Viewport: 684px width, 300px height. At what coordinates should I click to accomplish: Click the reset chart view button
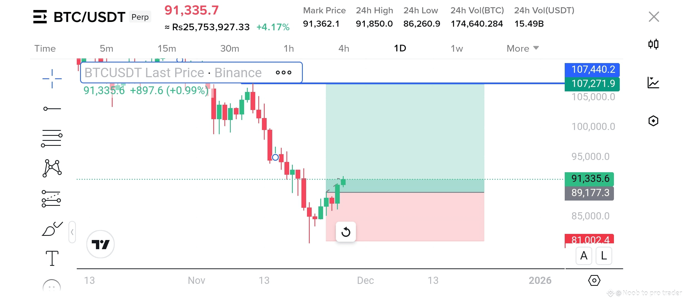(x=346, y=232)
